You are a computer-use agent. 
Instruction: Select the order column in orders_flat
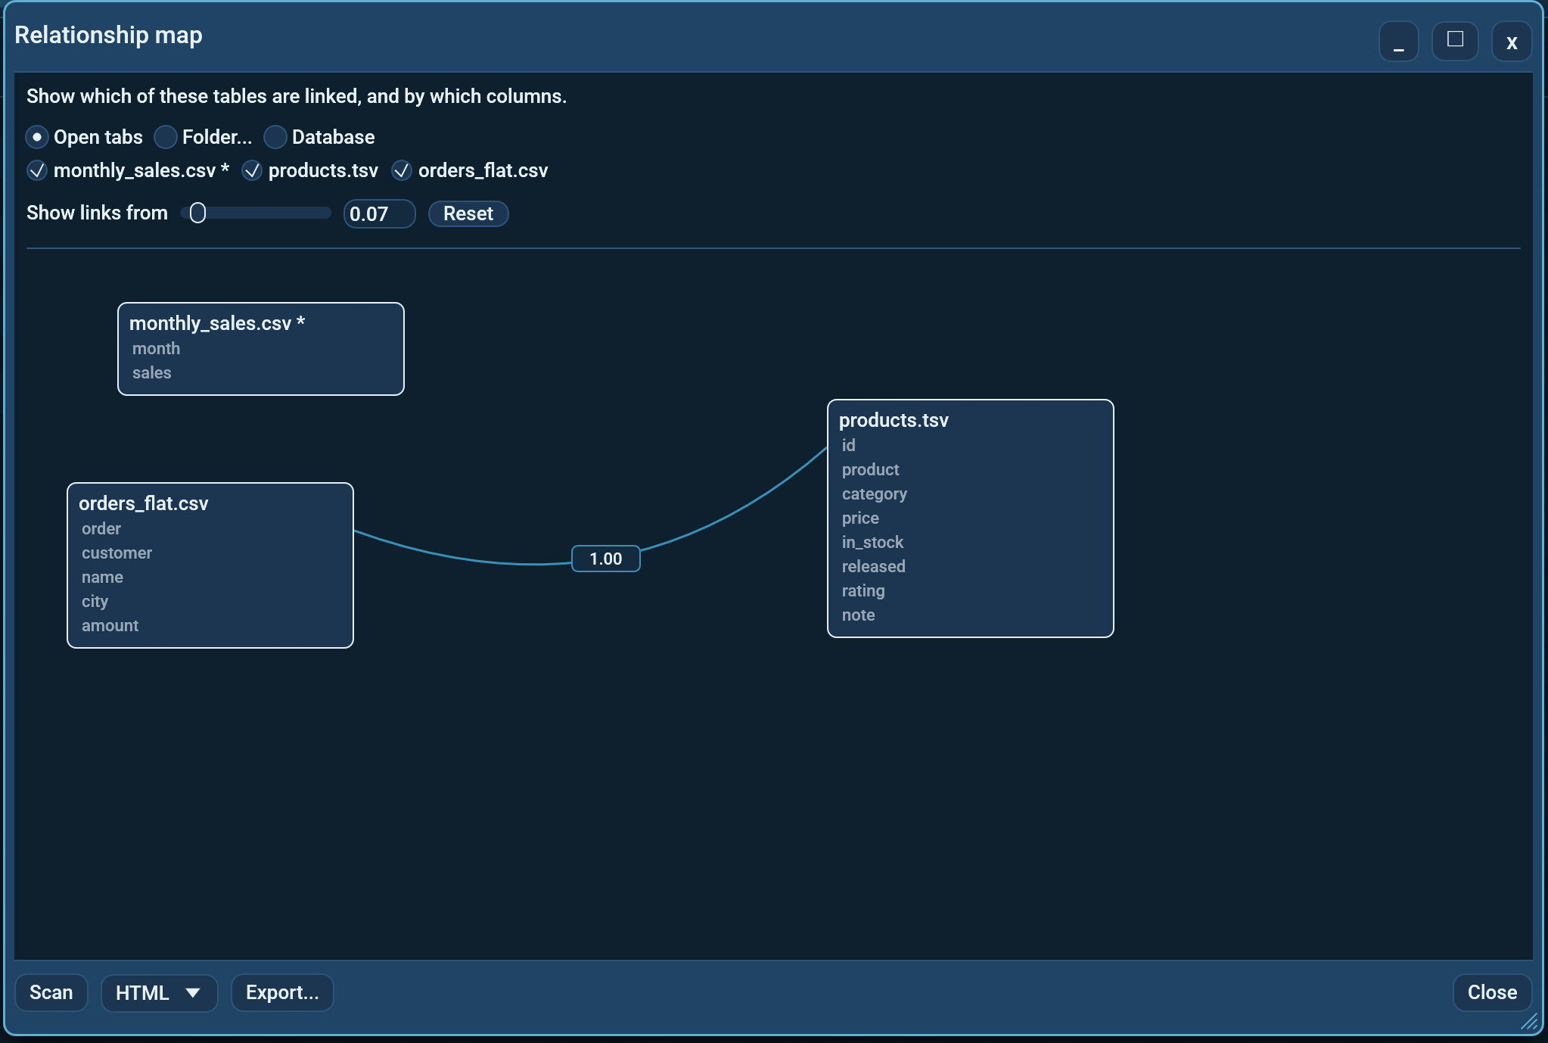(x=101, y=529)
